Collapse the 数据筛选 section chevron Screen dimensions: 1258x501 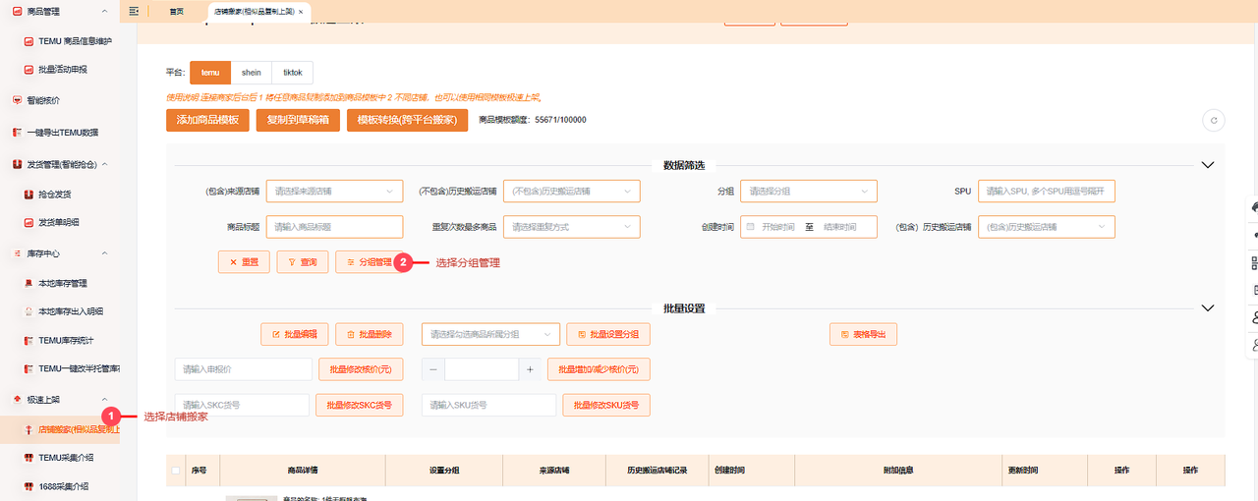(1208, 165)
